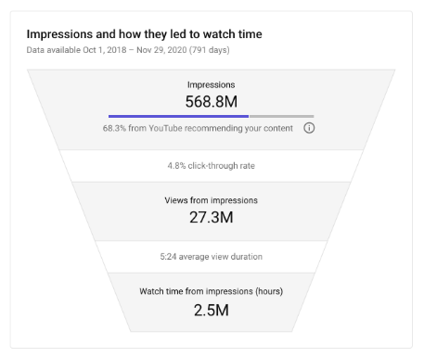This screenshot has width=424, height=357.
Task: Select the 68.3% YouTube recommending text
Action: 198,128
